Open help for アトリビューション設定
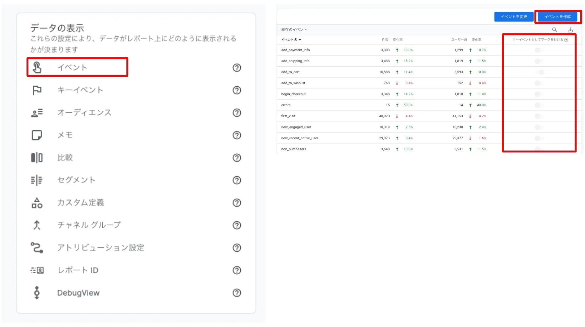585x327 pixels. click(x=237, y=248)
